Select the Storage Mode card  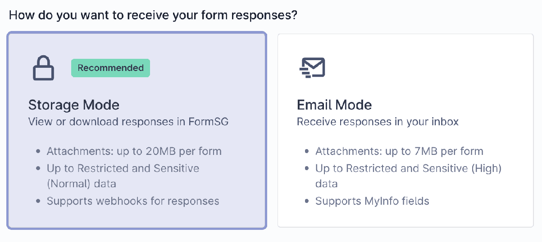pyautogui.click(x=137, y=130)
